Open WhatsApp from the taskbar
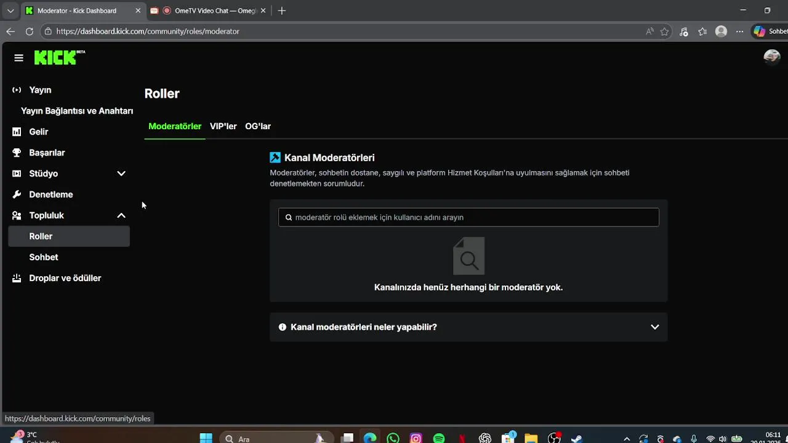Viewport: 788px width, 443px height. click(x=393, y=438)
